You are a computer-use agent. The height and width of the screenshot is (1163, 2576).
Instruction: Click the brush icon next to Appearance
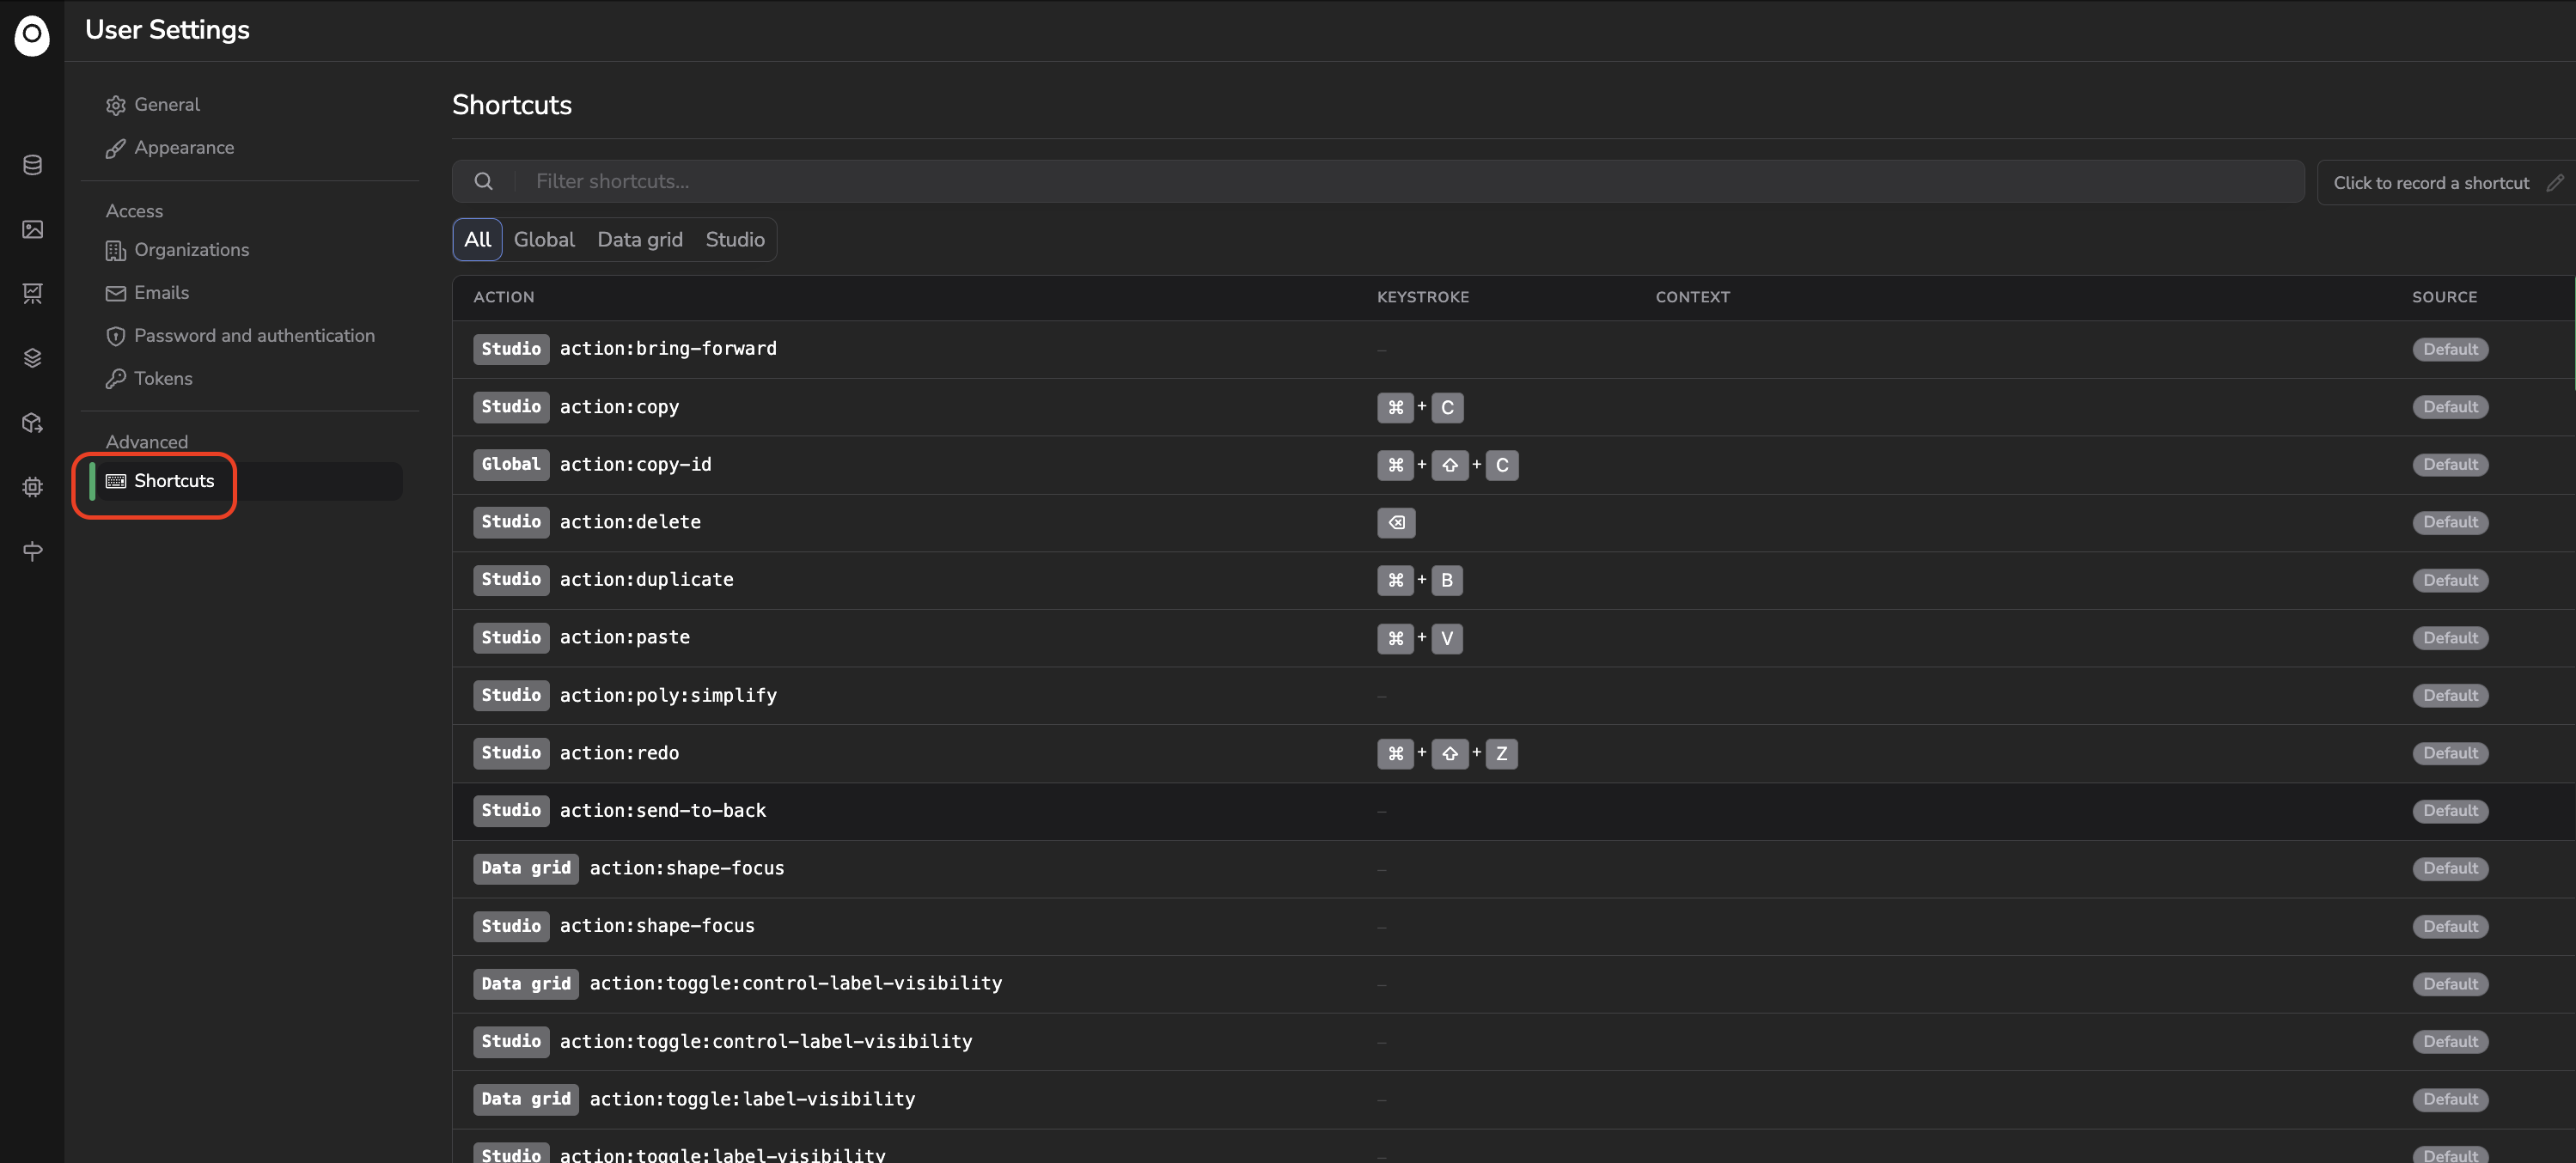(x=116, y=148)
